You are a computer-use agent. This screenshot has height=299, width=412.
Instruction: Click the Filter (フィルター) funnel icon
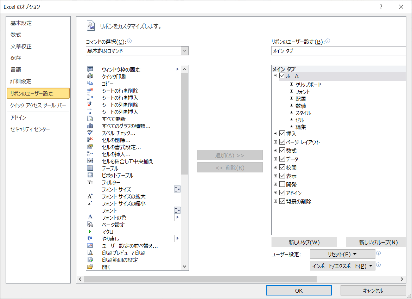coord(90,182)
